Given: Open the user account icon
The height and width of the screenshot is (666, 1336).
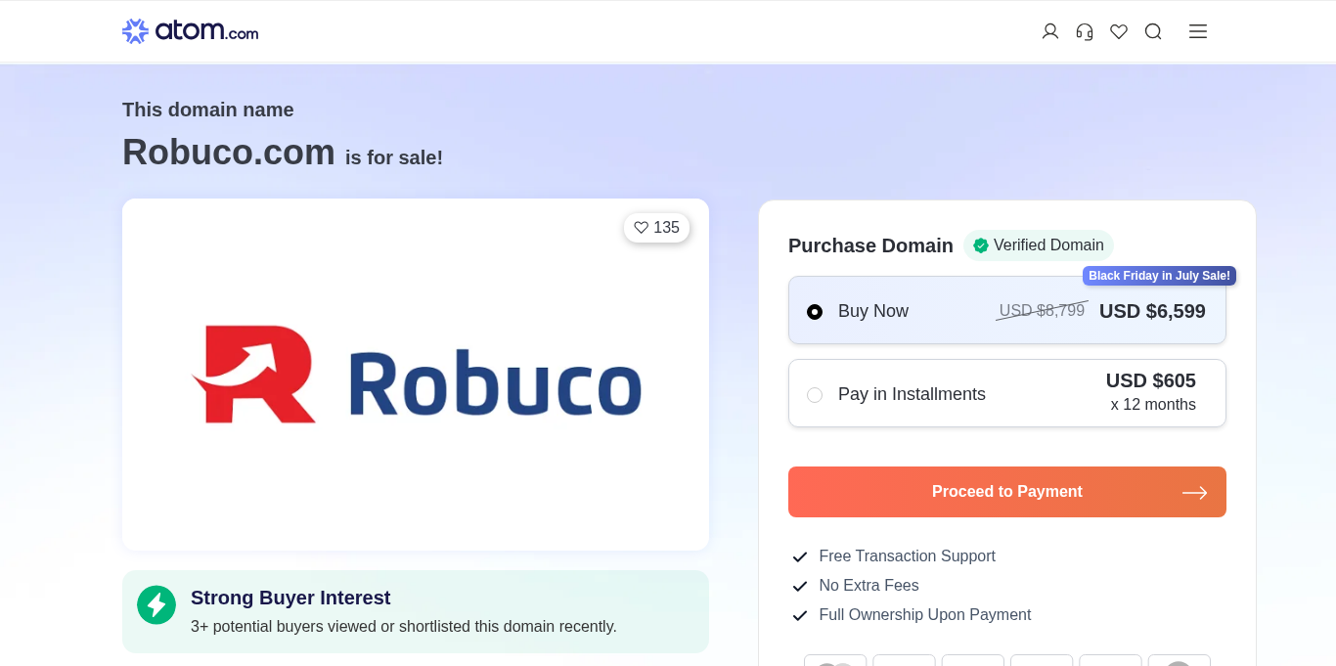Looking at the screenshot, I should 1050,31.
